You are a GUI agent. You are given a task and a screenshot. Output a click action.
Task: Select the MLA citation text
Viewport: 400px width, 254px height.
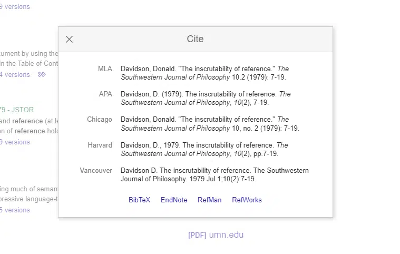click(204, 73)
